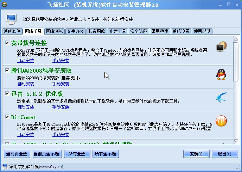Click the Xunlei blue bird icon
The width and height of the screenshot is (242, 172).
221,97
